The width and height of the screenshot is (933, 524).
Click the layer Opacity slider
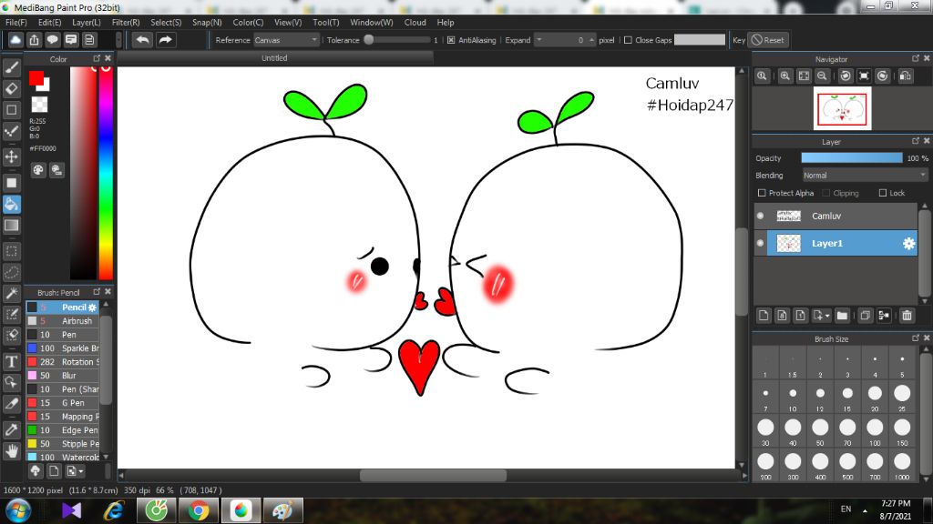click(852, 158)
